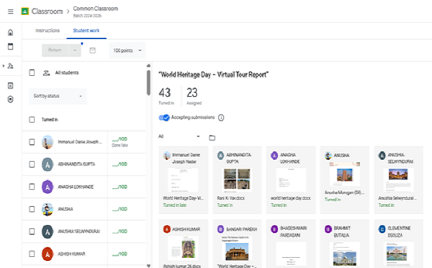This screenshot has width=432, height=268.
Task: Open the Settings gear in the sidebar
Action: click(10, 99)
